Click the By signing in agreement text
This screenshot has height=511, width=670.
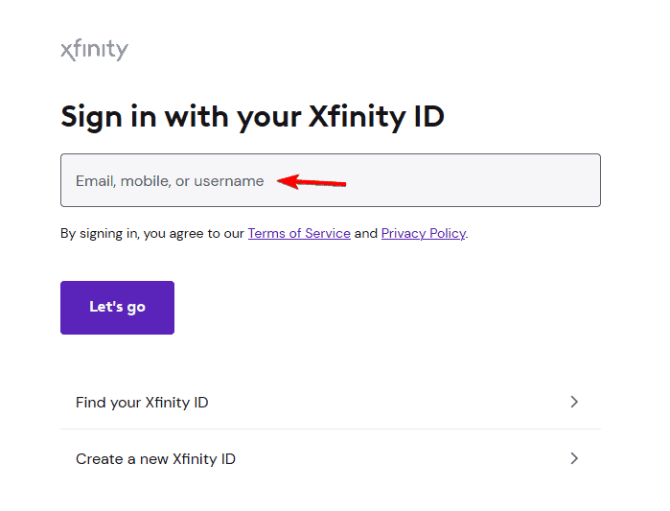tap(264, 233)
